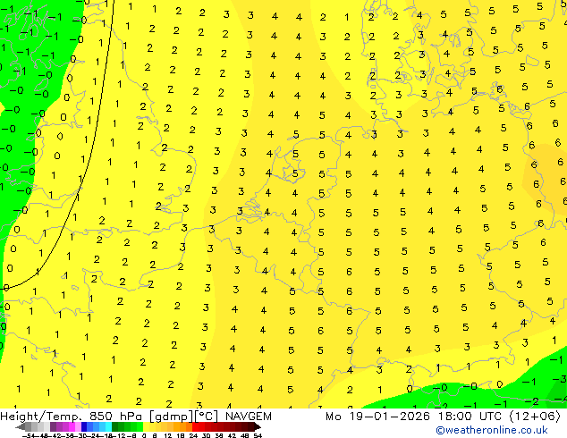The height and width of the screenshot is (438, 567).
Task: Click the yellow swatch in the temperature legend
Action: [x=146, y=426]
